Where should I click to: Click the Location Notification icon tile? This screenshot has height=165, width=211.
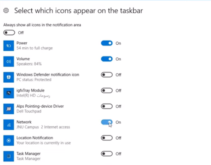(x=9, y=140)
